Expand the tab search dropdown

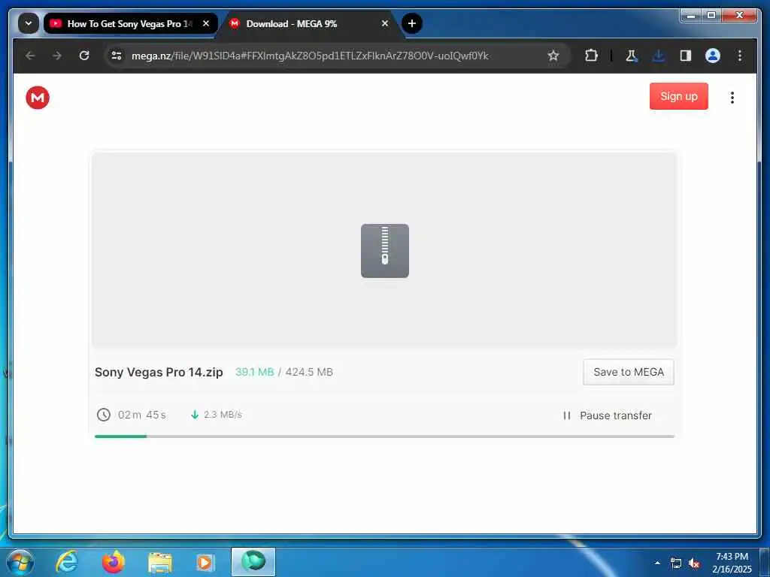pos(29,23)
